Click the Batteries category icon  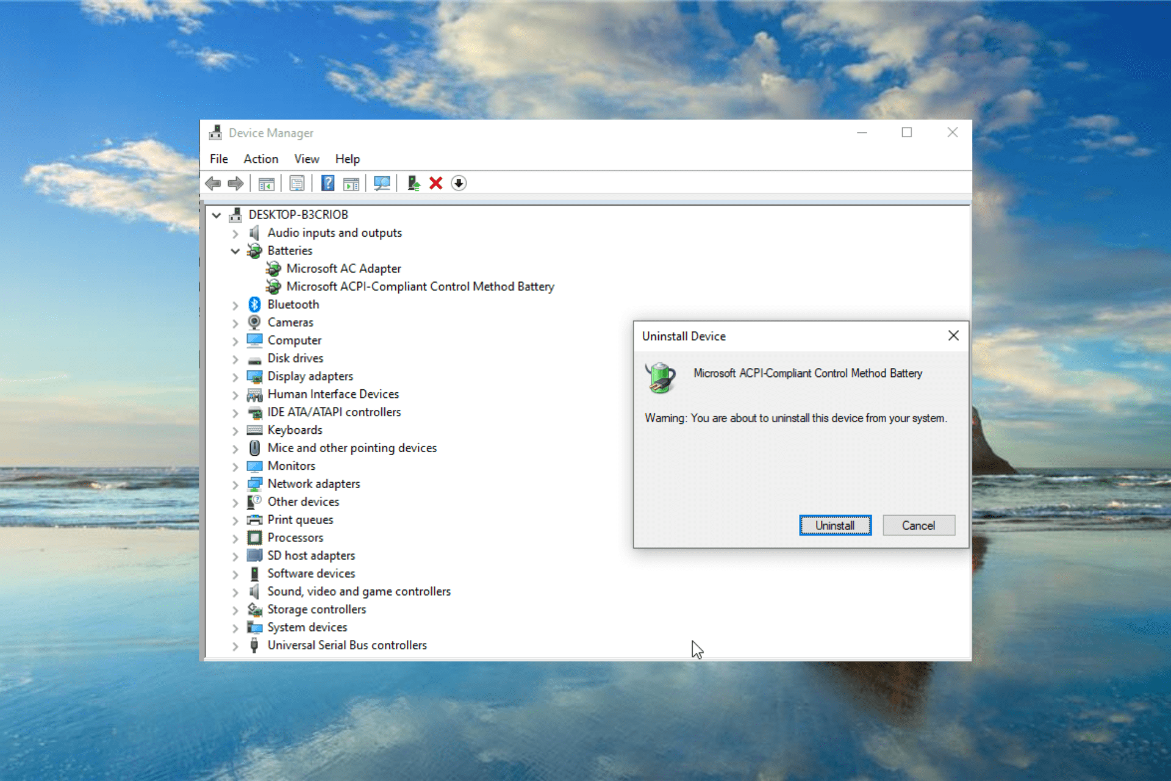tap(254, 251)
